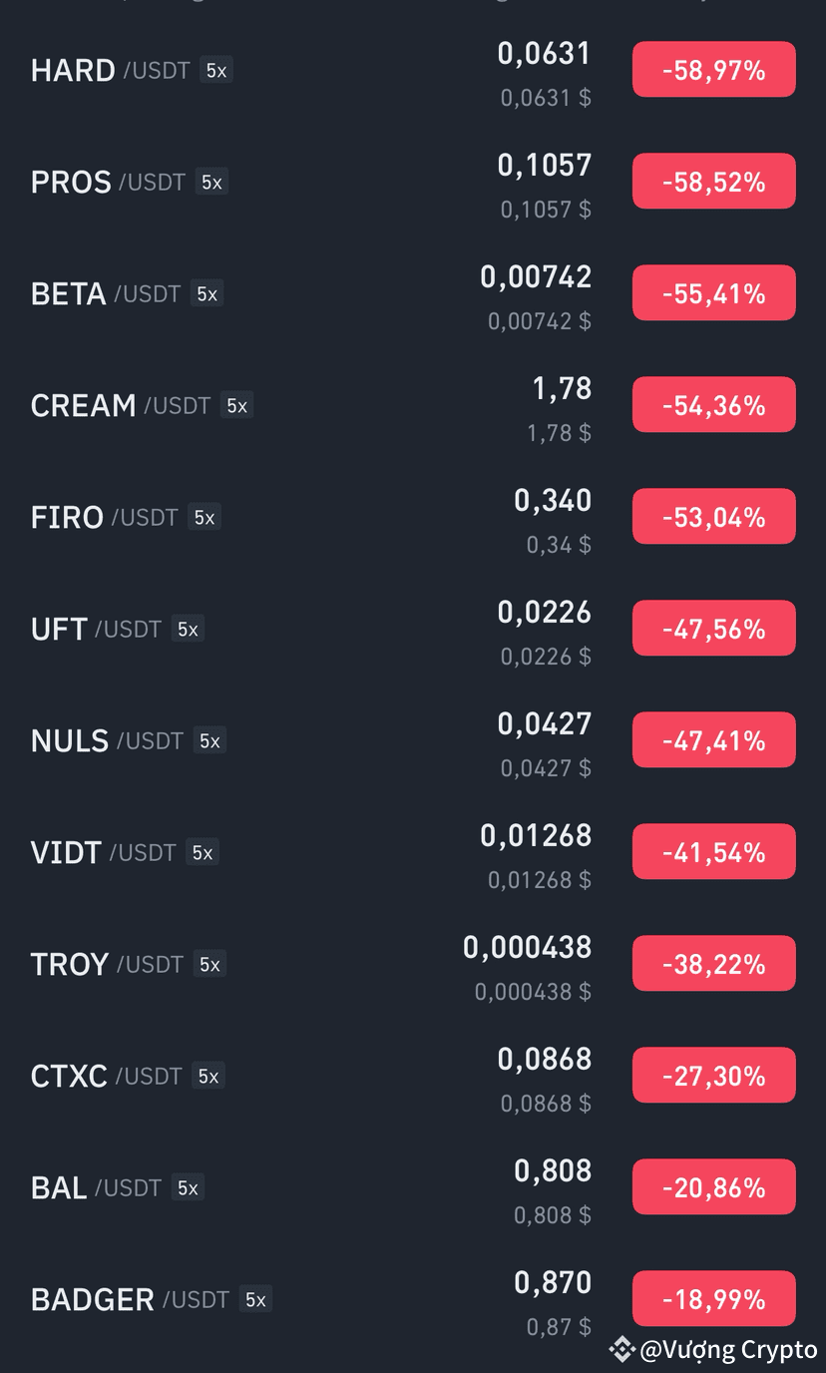Click the @Vượng Crypto watermark text
826x1373 pixels.
[x=728, y=1350]
